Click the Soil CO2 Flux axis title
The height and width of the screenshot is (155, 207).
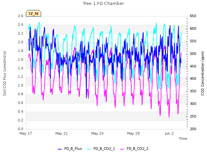click(x=5, y=73)
